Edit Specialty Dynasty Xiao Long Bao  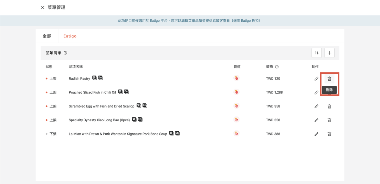(316, 120)
